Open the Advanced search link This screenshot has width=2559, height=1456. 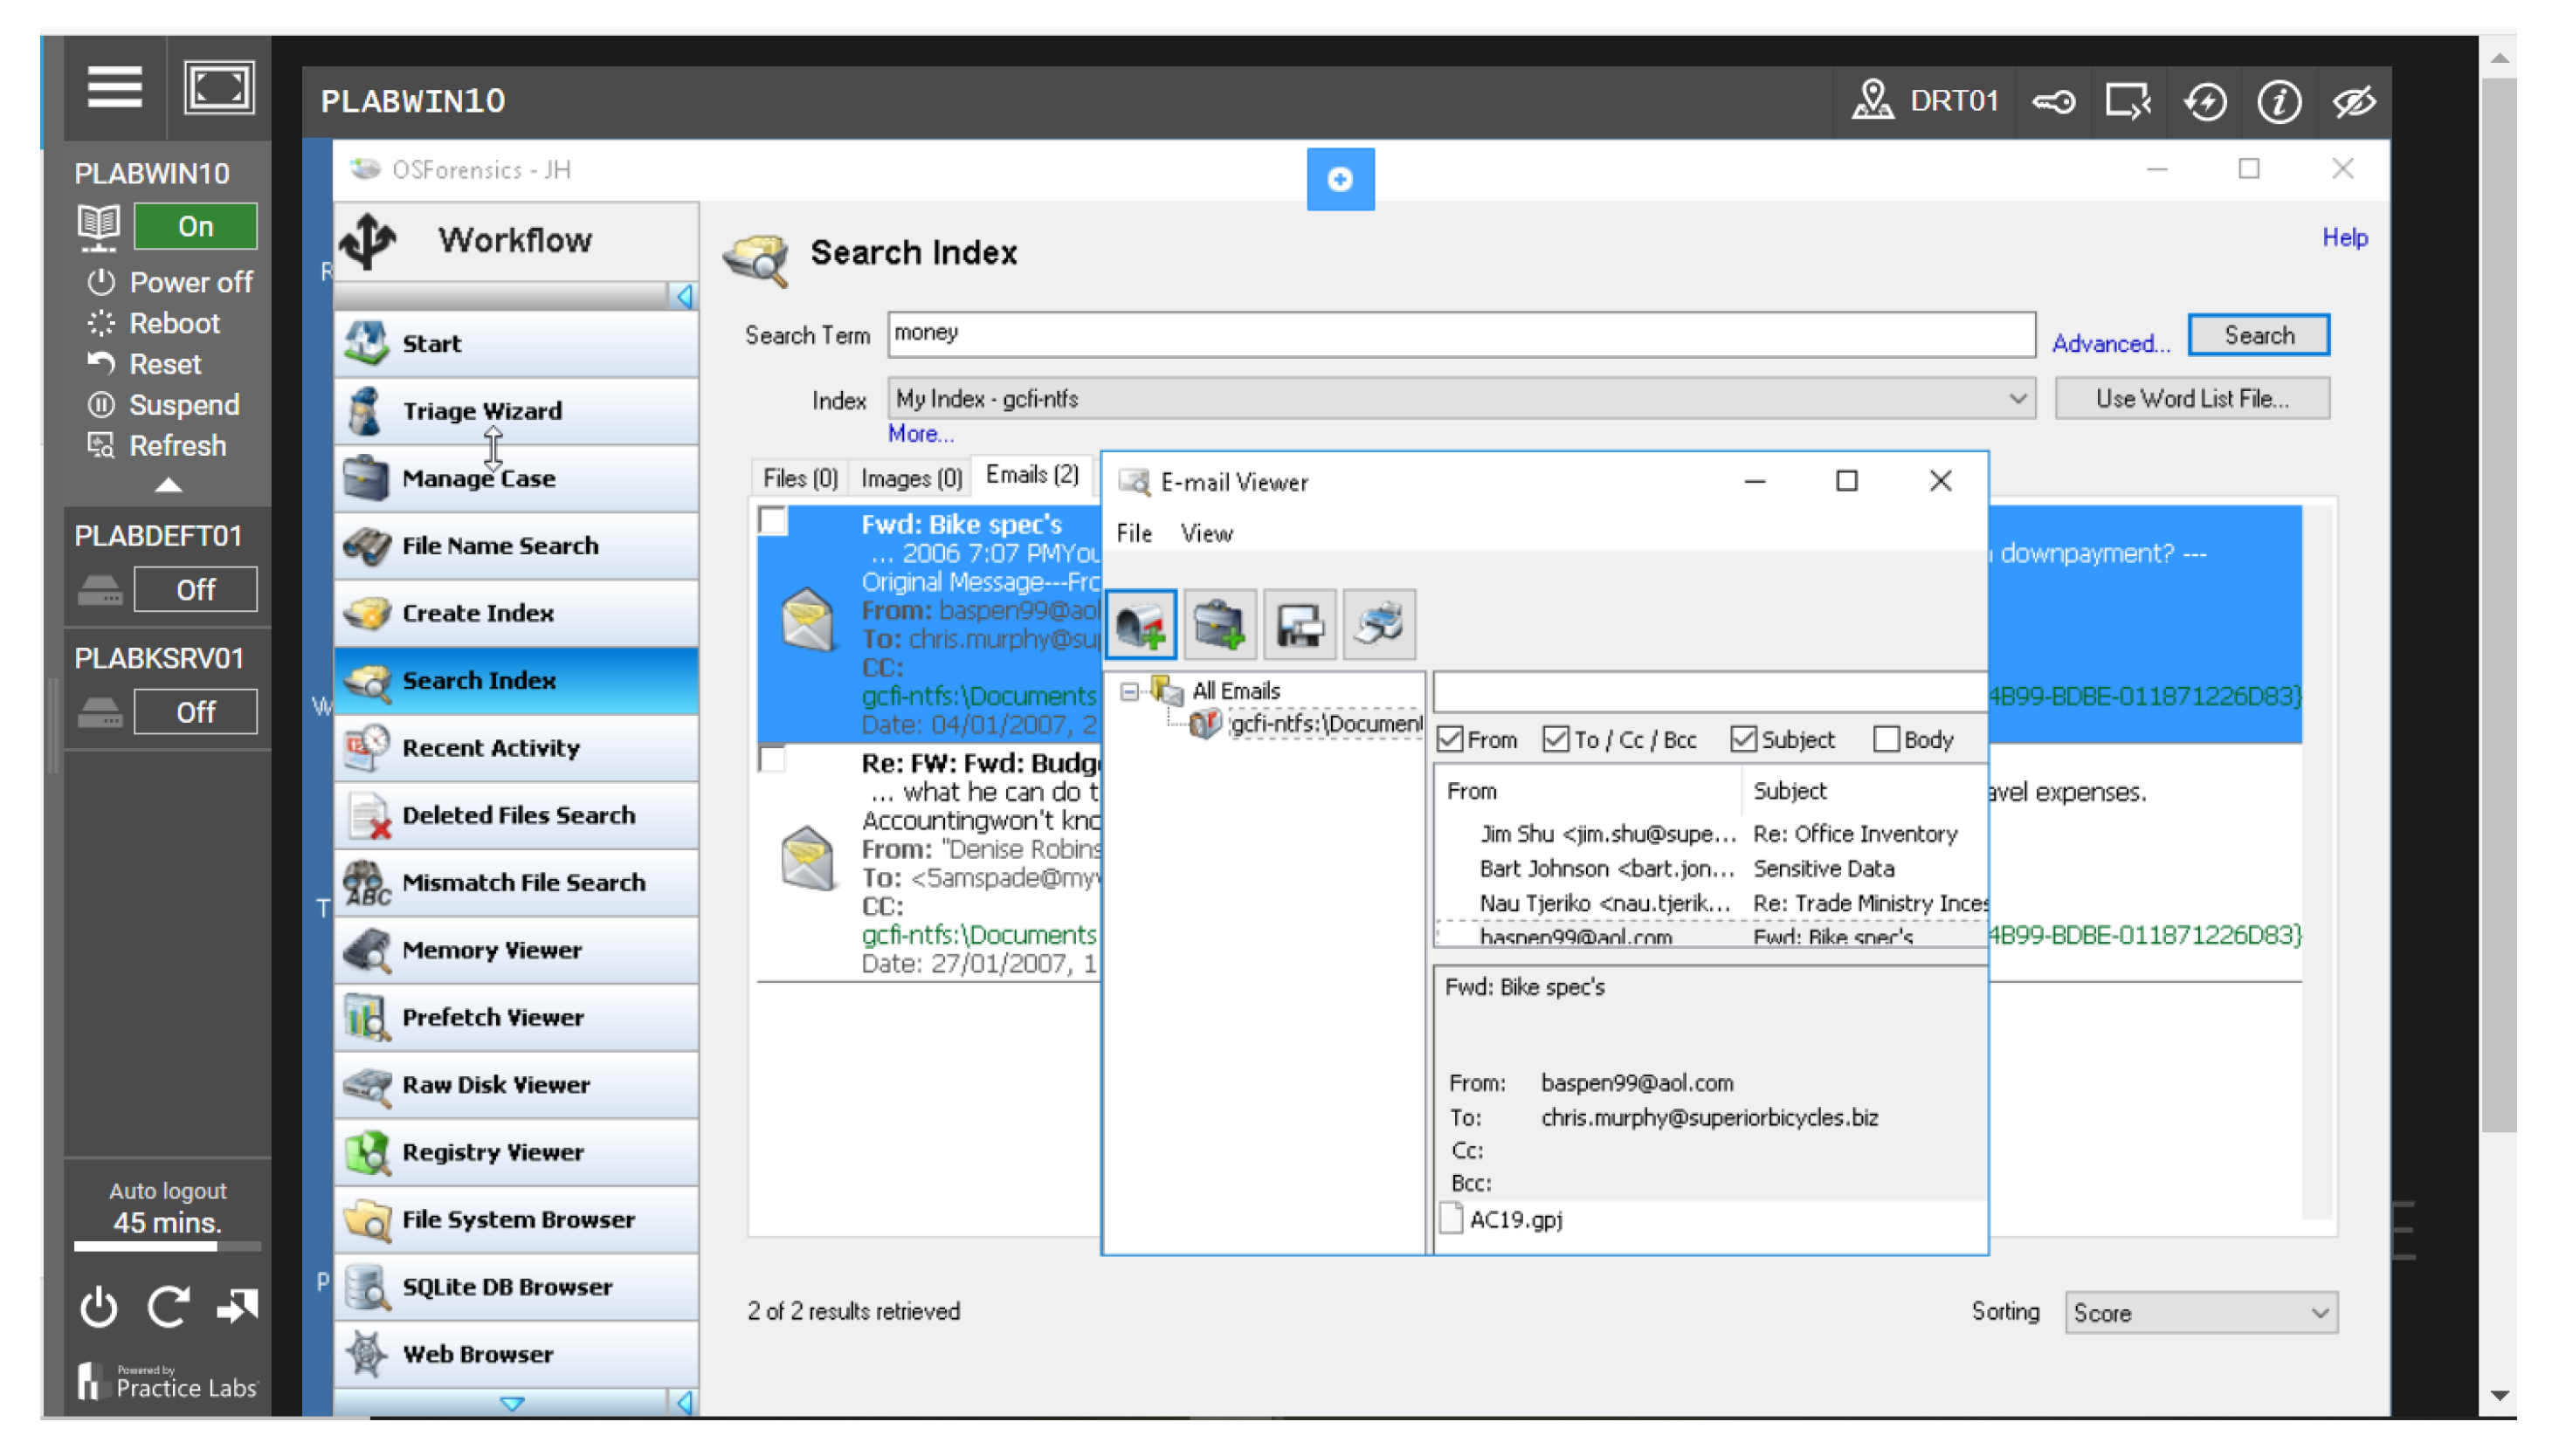coord(2109,343)
